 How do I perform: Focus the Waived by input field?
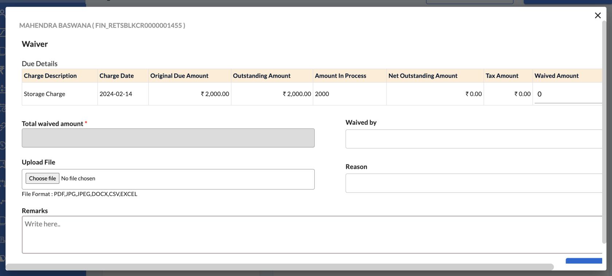[474, 139]
